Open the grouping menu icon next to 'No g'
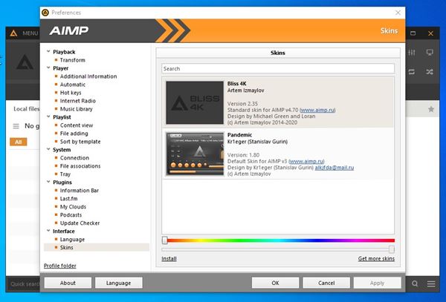This screenshot has height=302, width=446. coord(16,126)
